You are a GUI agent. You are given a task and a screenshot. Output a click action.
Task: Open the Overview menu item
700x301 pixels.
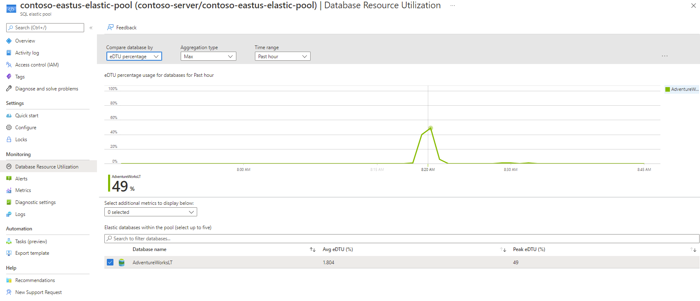(x=25, y=41)
